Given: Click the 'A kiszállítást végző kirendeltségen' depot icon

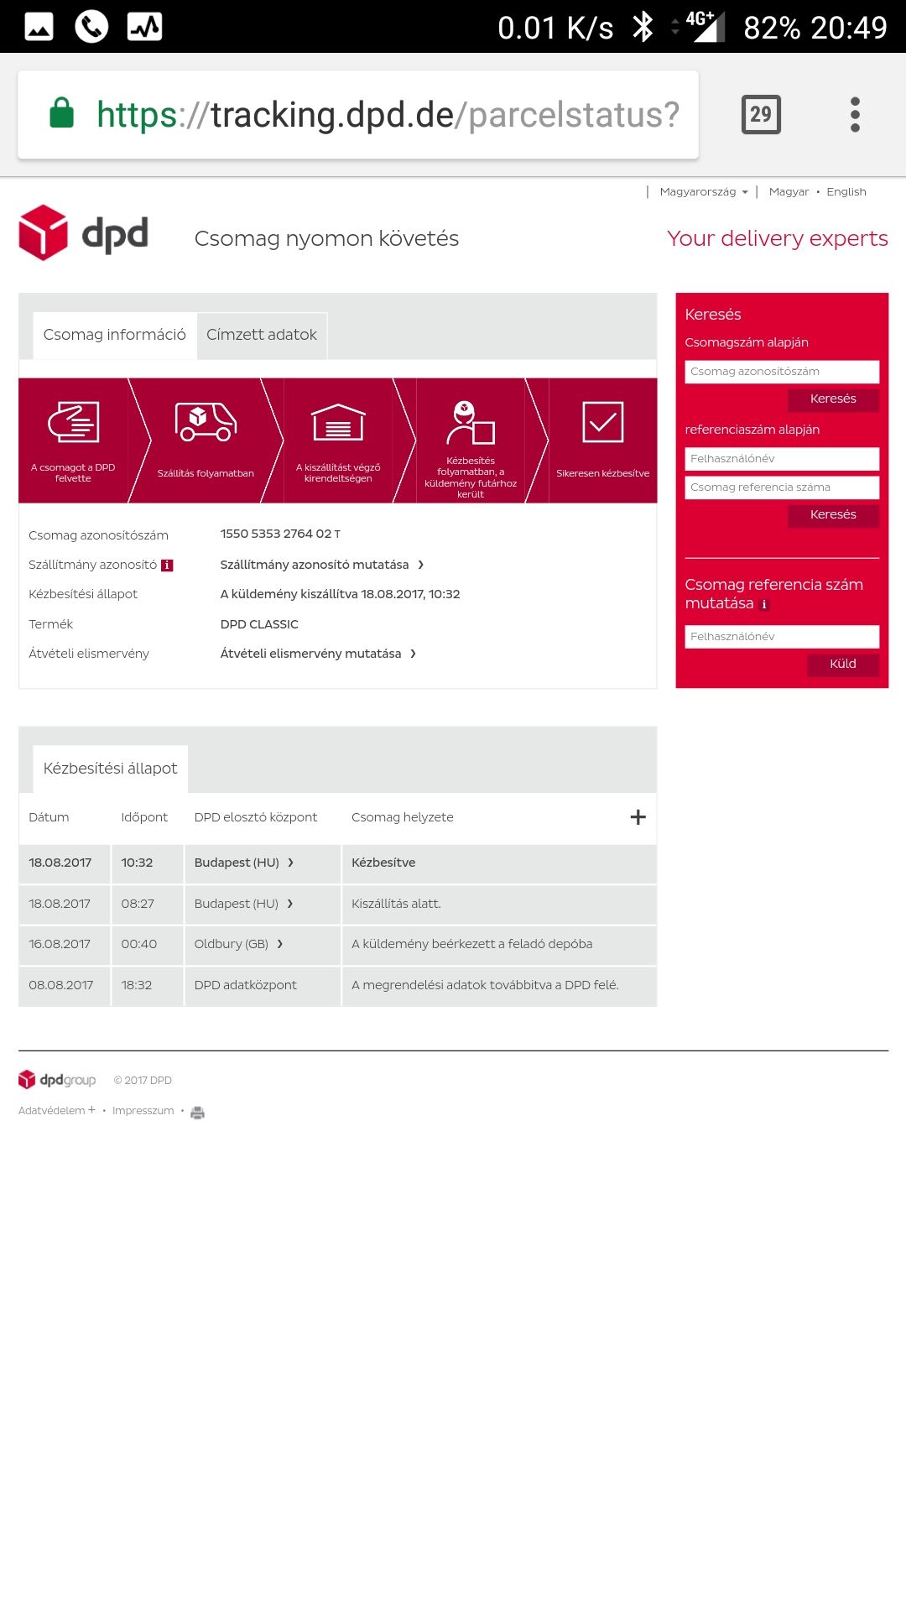Looking at the screenshot, I should point(338,422).
